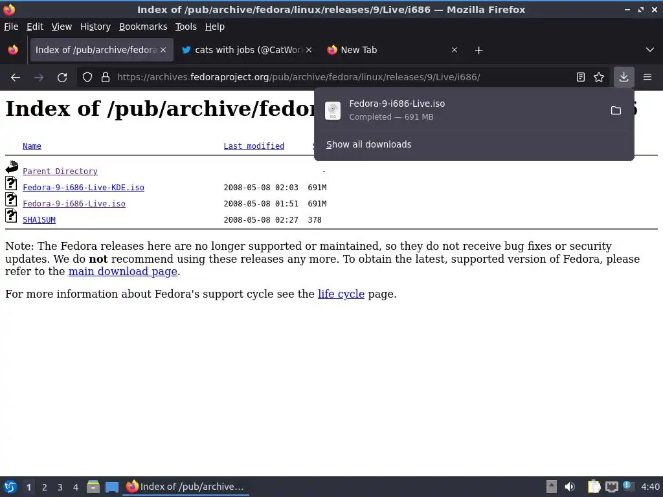Open the File menu

[x=11, y=27]
